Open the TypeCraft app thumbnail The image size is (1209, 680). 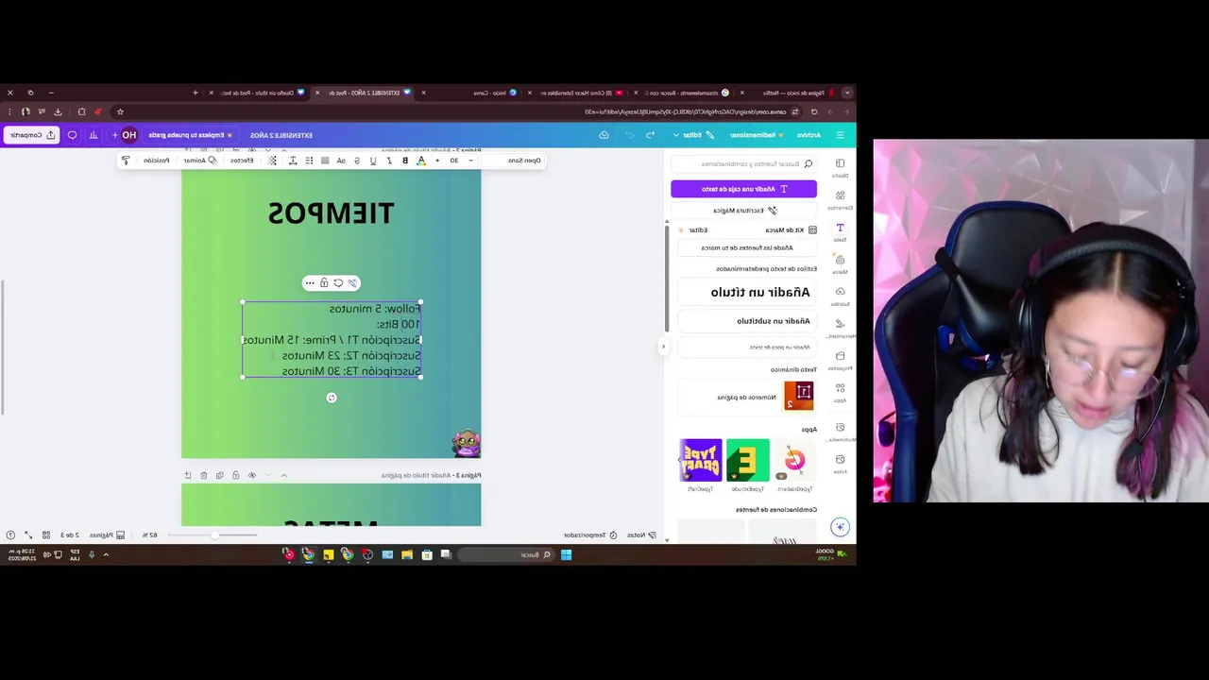(x=700, y=461)
